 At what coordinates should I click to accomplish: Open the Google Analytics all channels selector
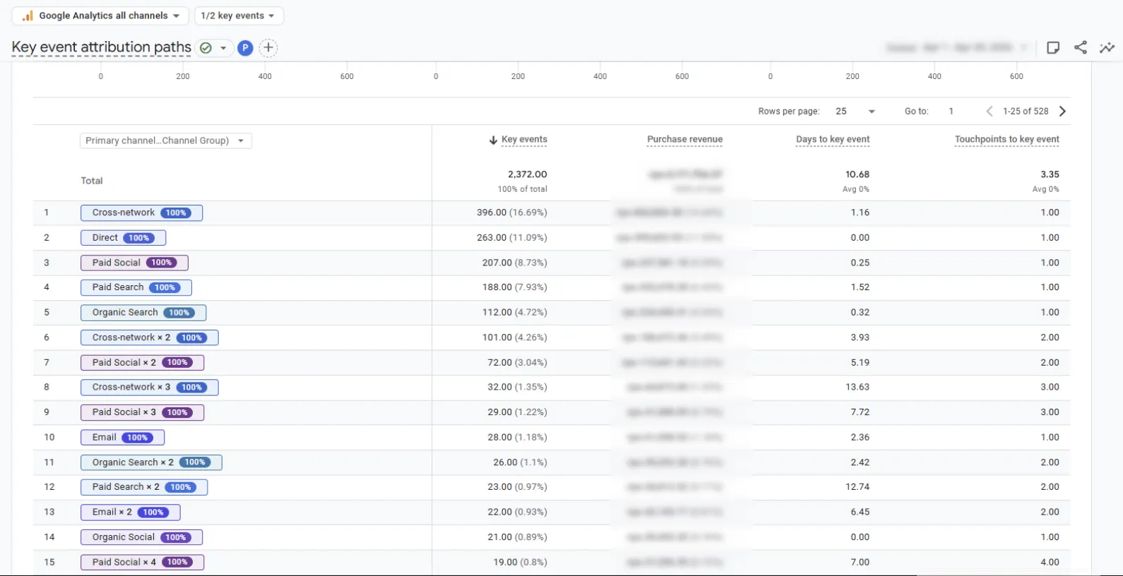click(100, 16)
